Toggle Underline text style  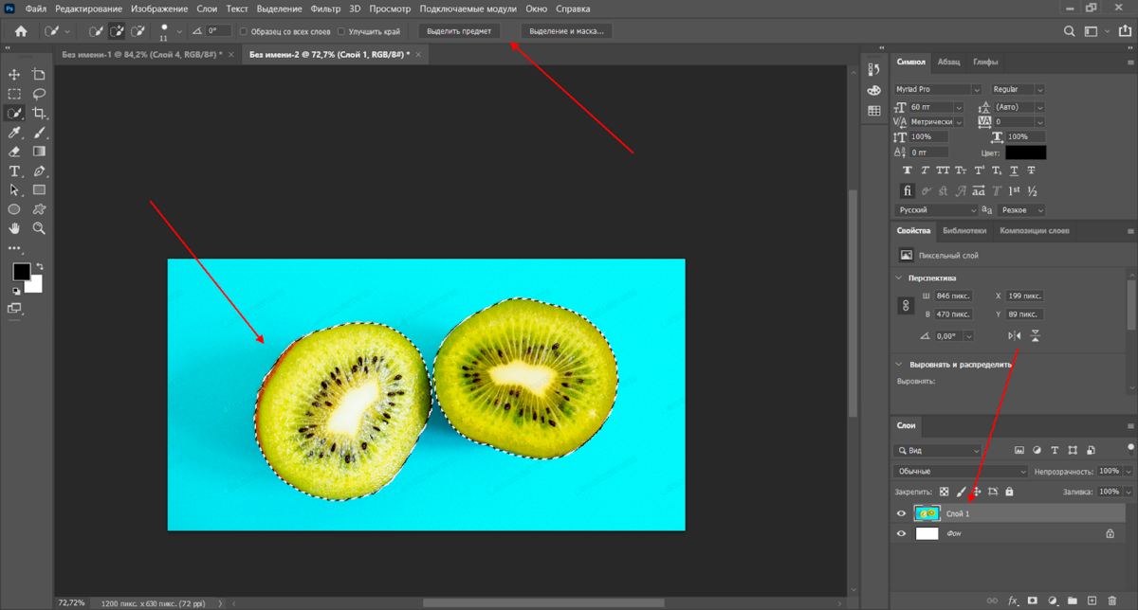(x=1014, y=170)
